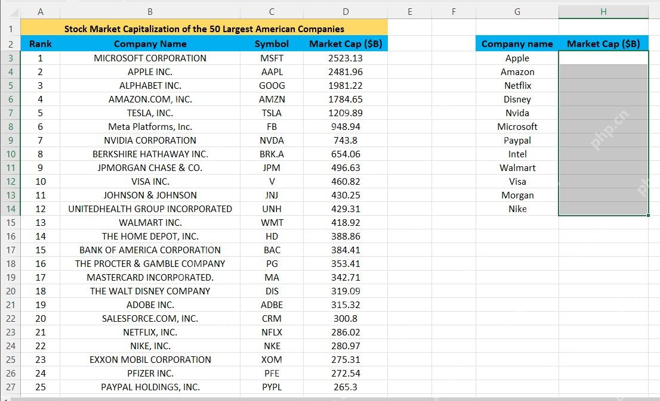Select row 27 header

point(11,387)
